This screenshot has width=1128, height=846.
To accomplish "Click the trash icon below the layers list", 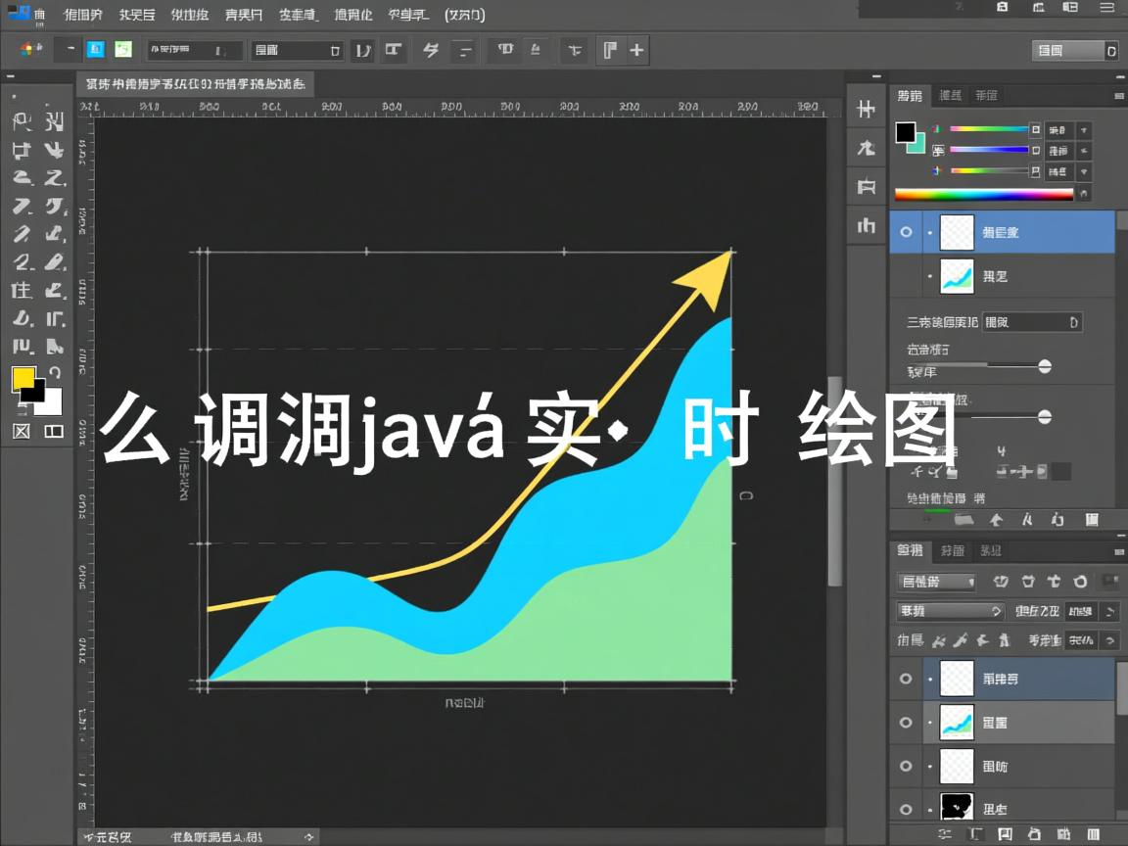I will click(x=1094, y=834).
